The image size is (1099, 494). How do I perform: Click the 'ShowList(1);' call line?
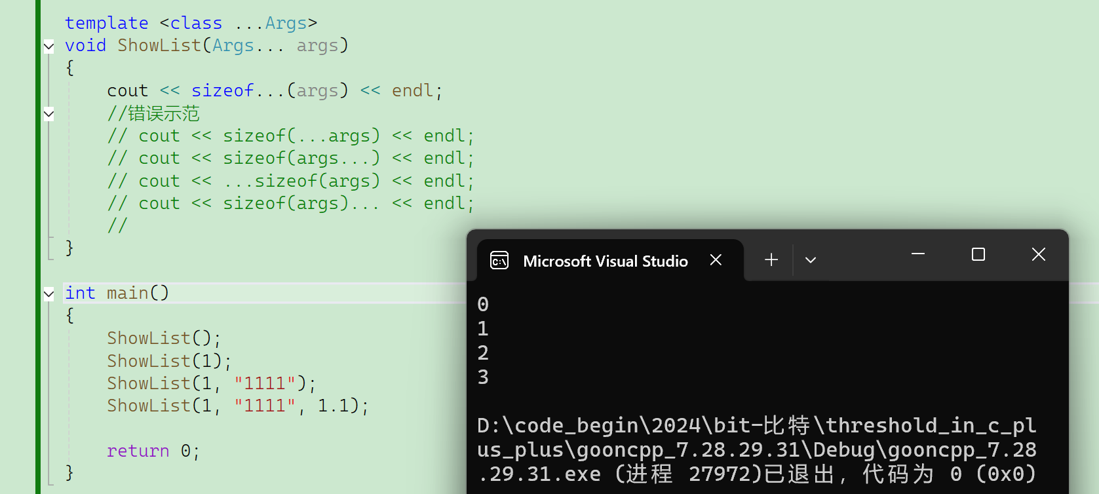[169, 361]
